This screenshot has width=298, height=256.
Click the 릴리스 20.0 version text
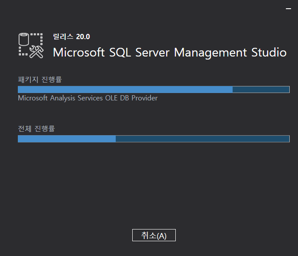[x=71, y=37]
